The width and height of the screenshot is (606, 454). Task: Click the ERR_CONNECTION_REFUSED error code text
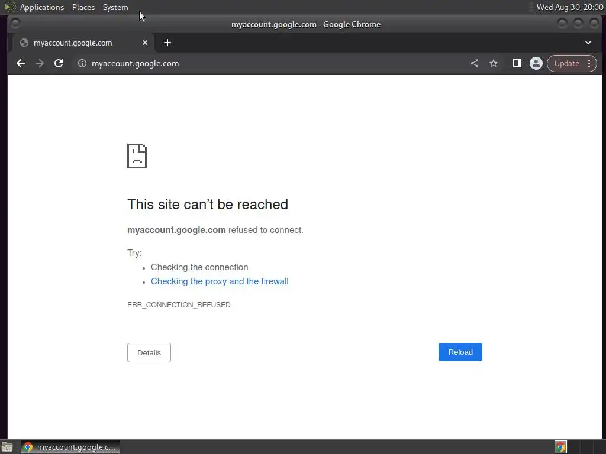click(x=179, y=304)
